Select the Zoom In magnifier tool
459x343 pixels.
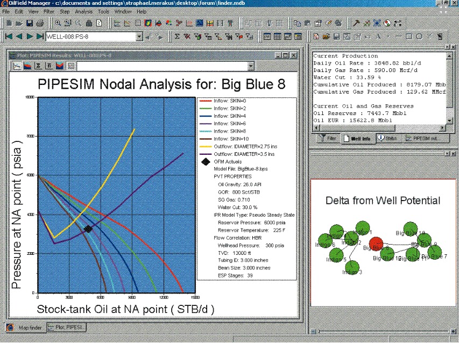(58, 23)
